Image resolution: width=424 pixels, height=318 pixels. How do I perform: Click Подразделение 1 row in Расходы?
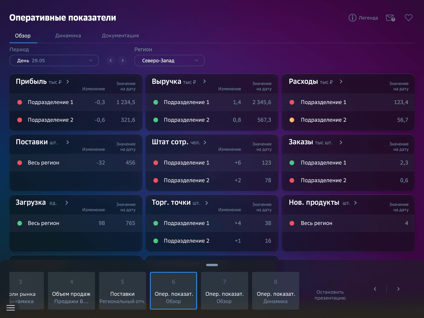[x=348, y=102]
